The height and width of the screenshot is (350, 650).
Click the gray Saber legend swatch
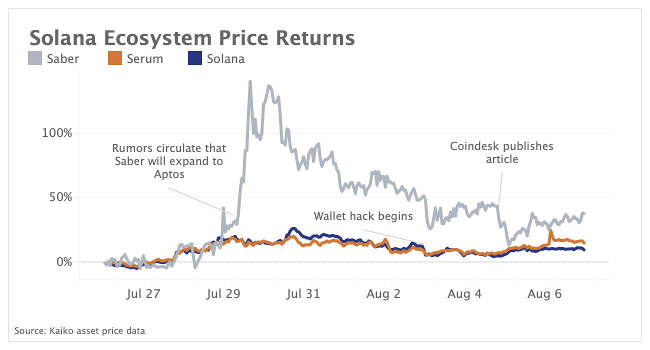[x=35, y=59]
